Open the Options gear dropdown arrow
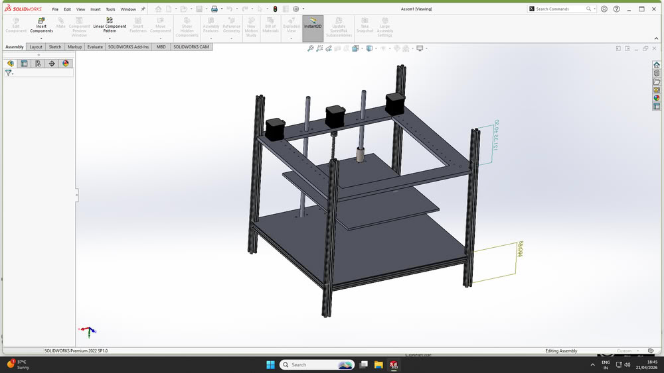 [303, 9]
